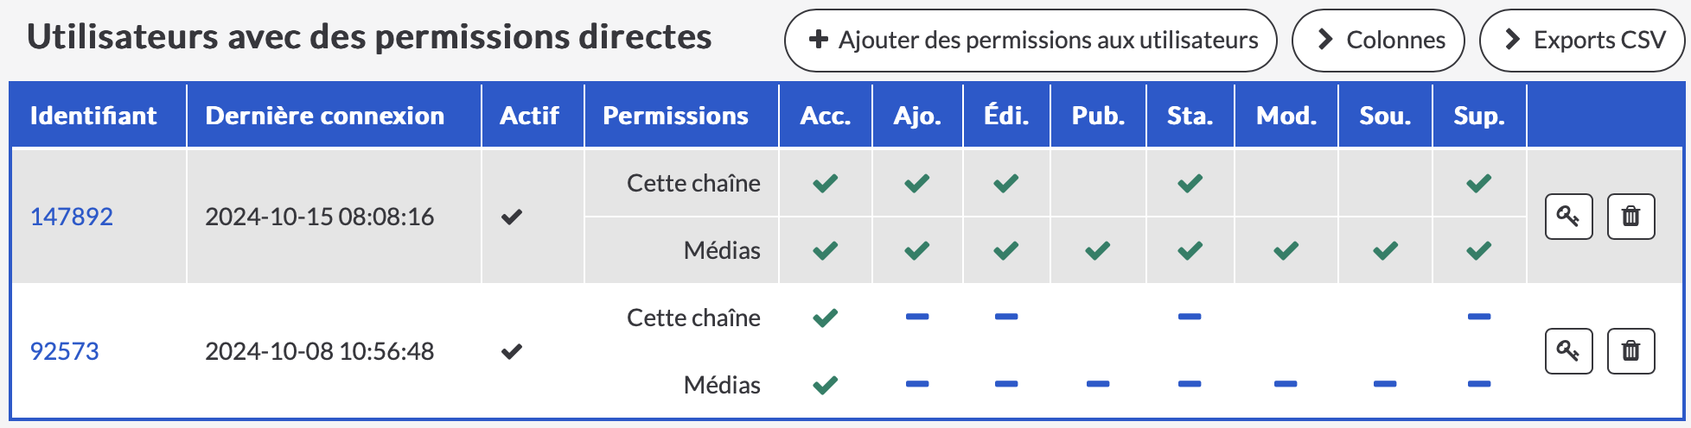The image size is (1691, 428).
Task: Click Active checkmark for user 147892
Action: tap(512, 217)
